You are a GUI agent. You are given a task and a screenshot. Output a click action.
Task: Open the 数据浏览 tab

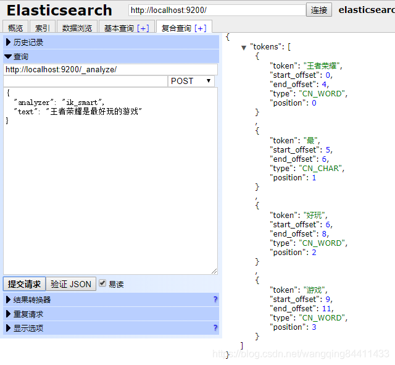pyautogui.click(x=77, y=27)
